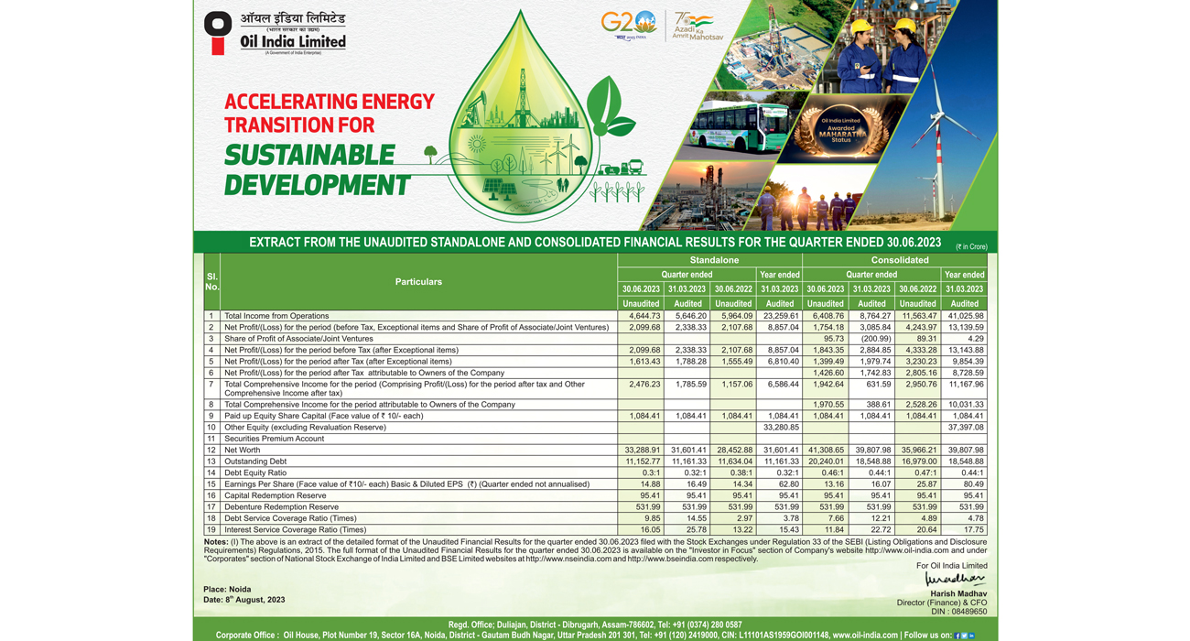Click the name 'Harish Madhav'
The height and width of the screenshot is (641, 1190).
coord(958,593)
